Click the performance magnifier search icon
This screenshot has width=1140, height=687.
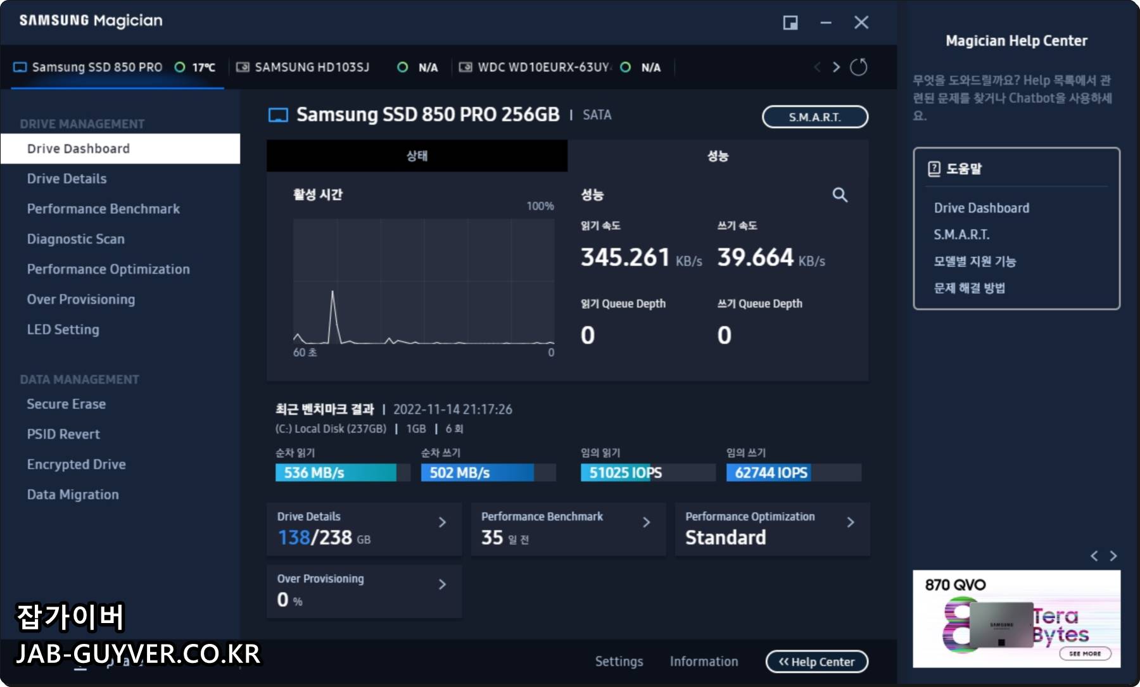[840, 195]
